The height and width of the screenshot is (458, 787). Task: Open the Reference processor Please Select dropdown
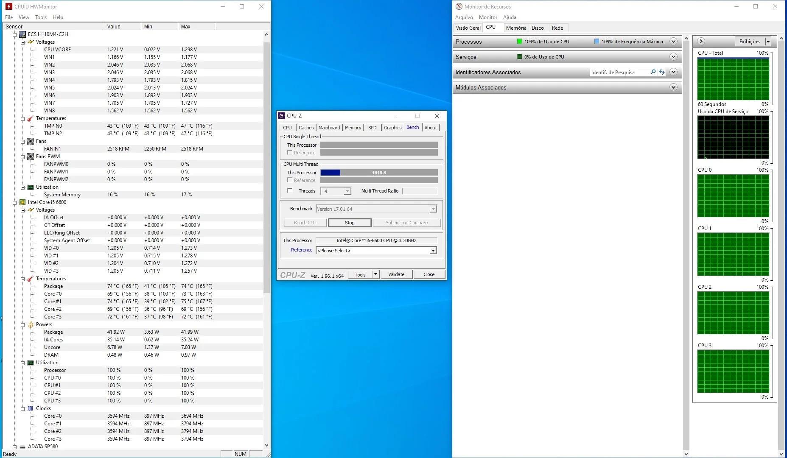pyautogui.click(x=433, y=251)
